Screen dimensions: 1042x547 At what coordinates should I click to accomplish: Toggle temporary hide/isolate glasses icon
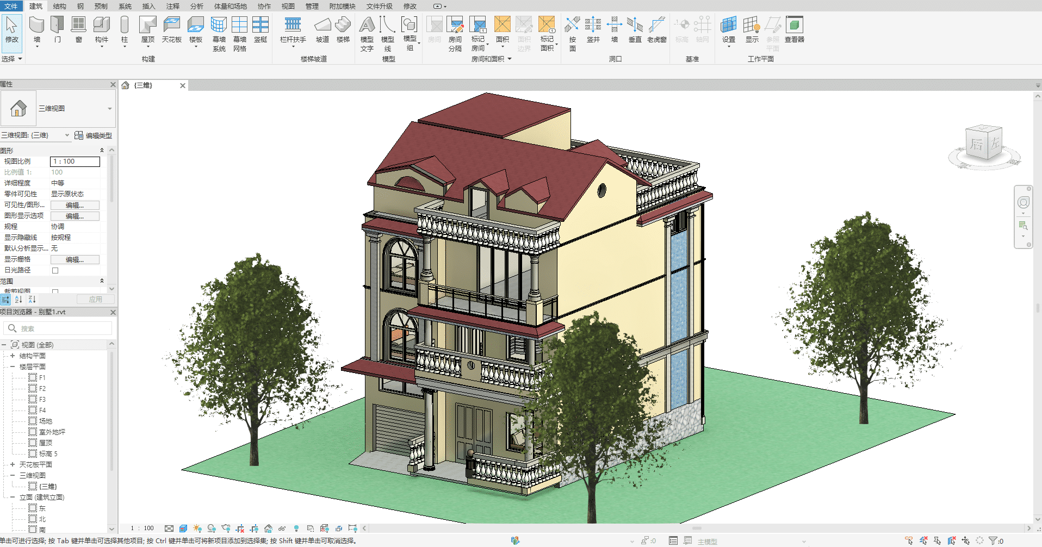pos(282,529)
